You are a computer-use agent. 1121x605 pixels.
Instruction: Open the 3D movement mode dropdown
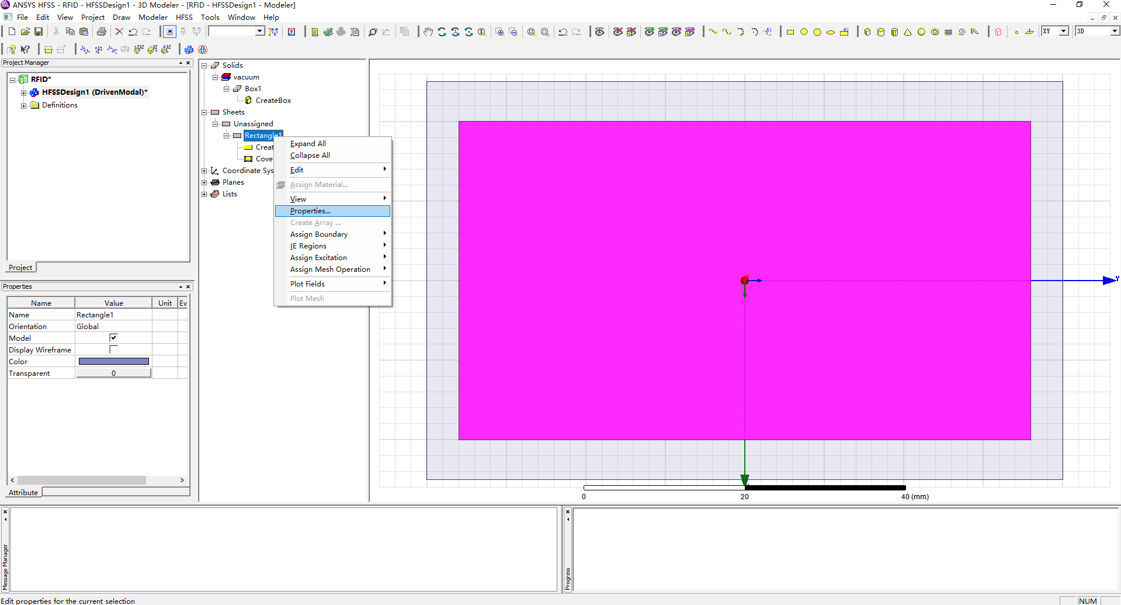pyautogui.click(x=1114, y=31)
